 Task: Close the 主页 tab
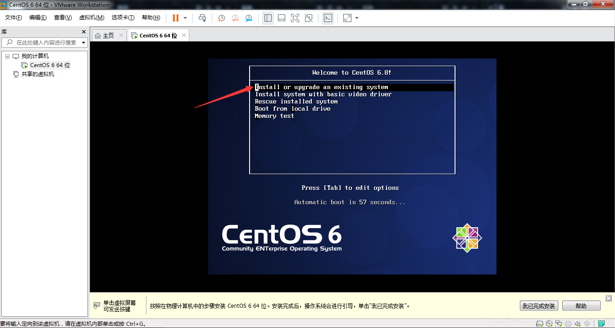[x=121, y=35]
